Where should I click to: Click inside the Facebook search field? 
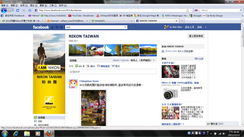tap(94, 27)
